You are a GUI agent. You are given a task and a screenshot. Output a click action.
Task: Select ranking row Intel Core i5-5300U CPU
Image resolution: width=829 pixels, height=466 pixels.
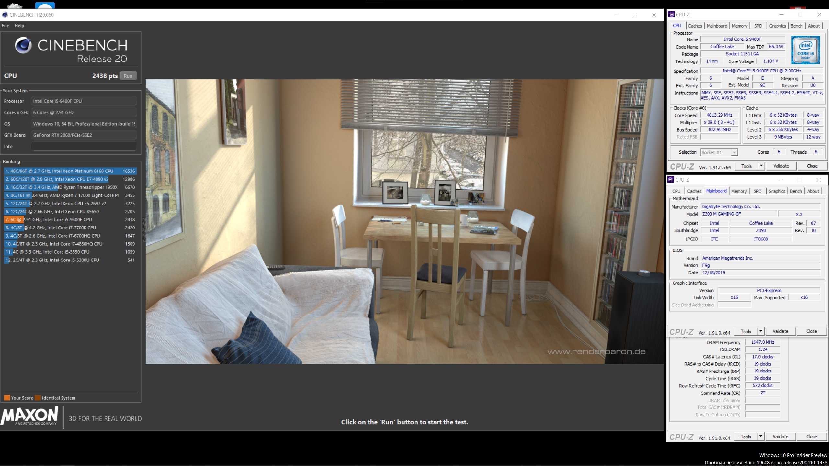pyautogui.click(x=70, y=260)
